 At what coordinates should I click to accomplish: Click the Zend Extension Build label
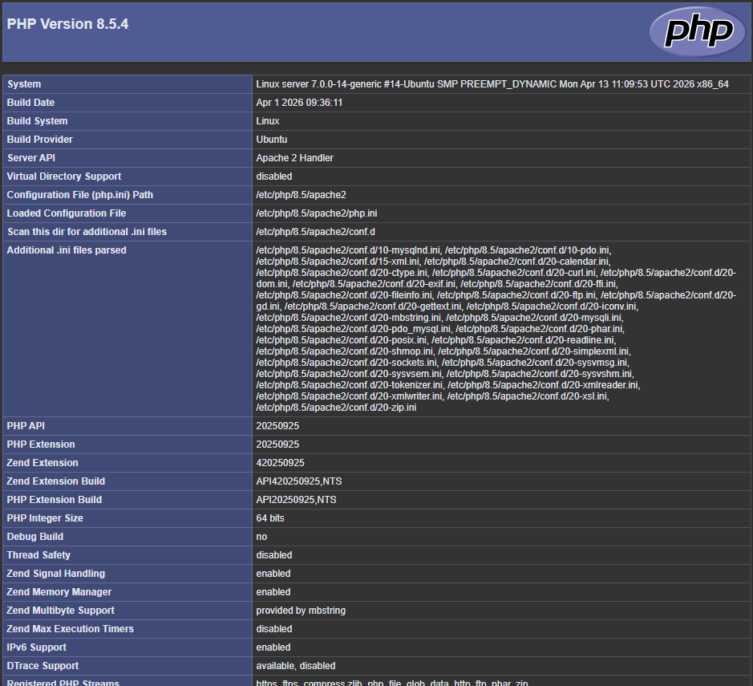(55, 481)
